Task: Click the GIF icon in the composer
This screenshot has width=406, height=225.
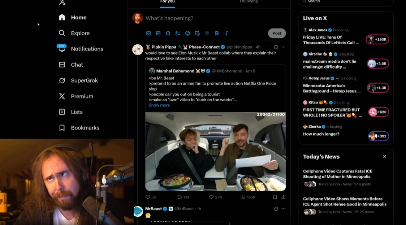Action: 158,34
